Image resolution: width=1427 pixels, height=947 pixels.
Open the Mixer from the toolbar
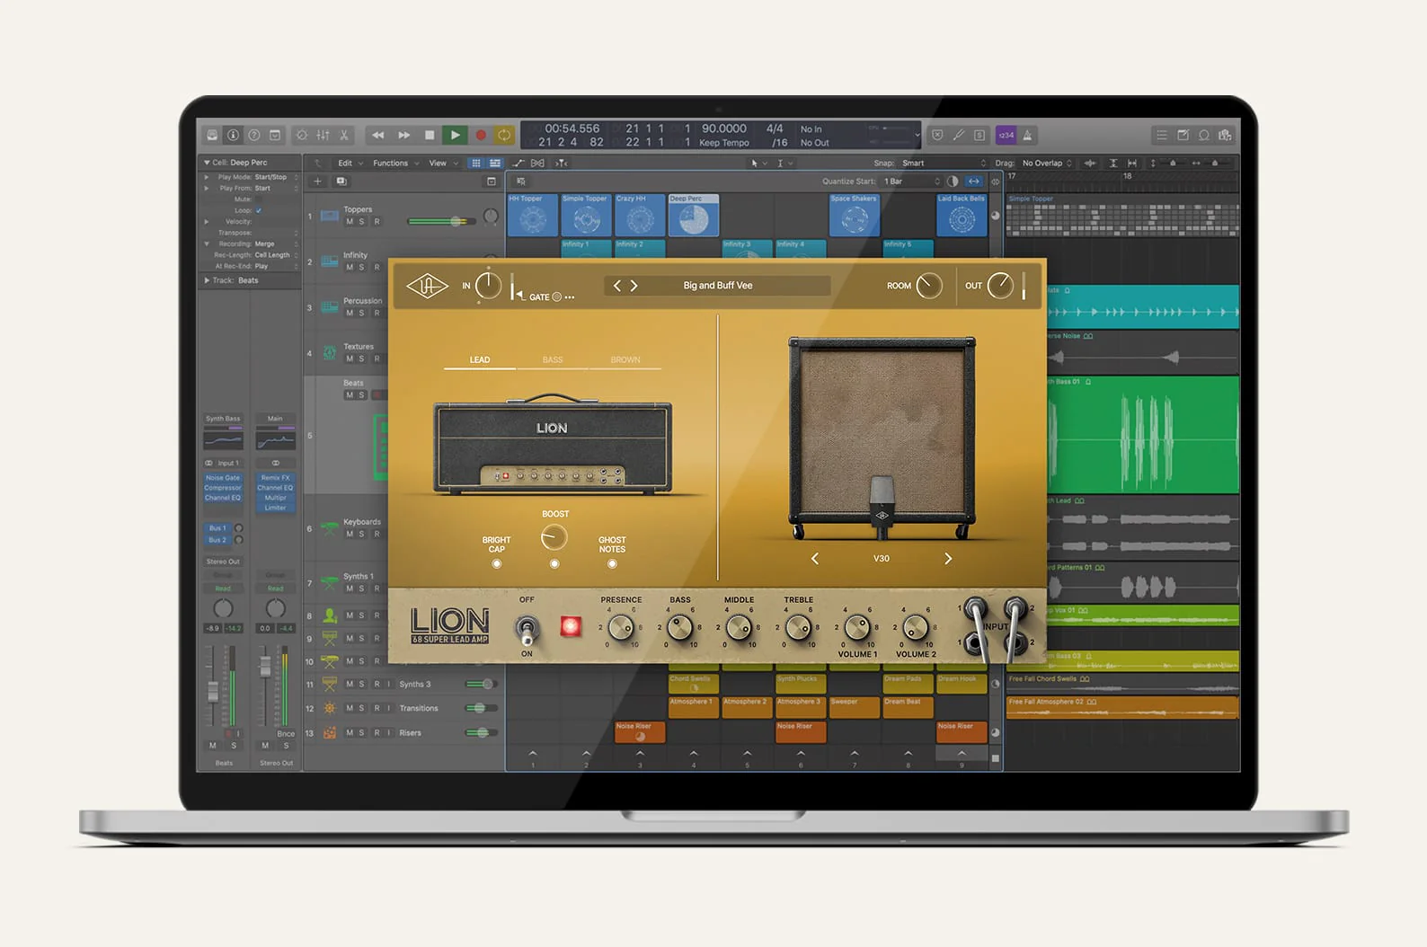point(323,135)
